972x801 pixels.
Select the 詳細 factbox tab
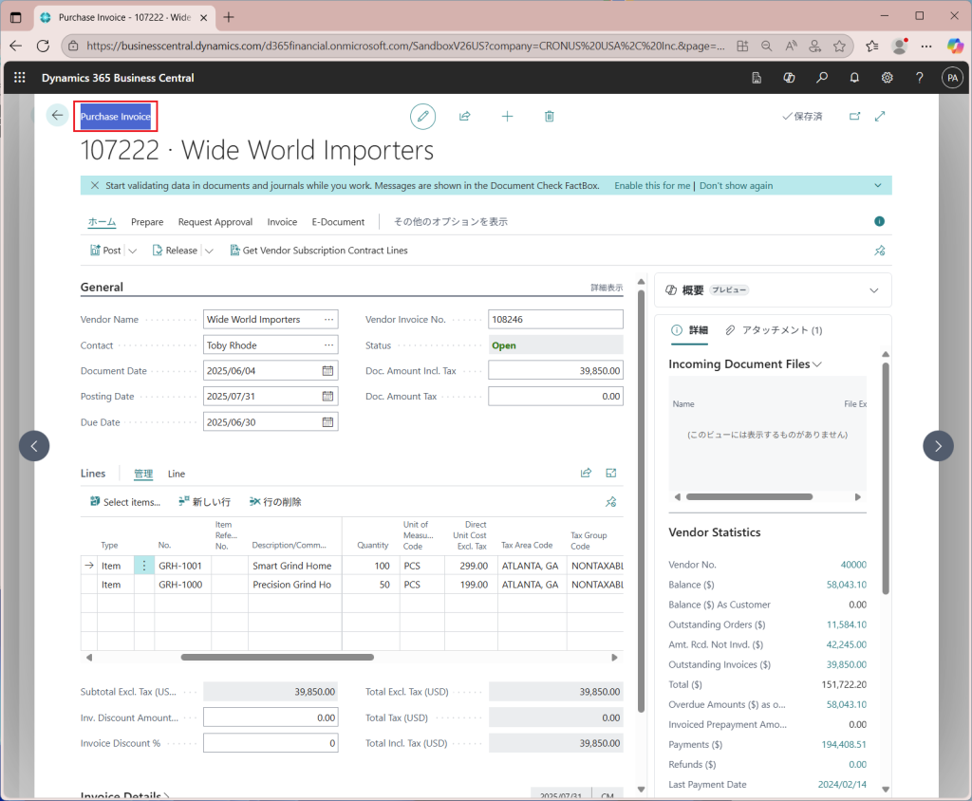(689, 330)
